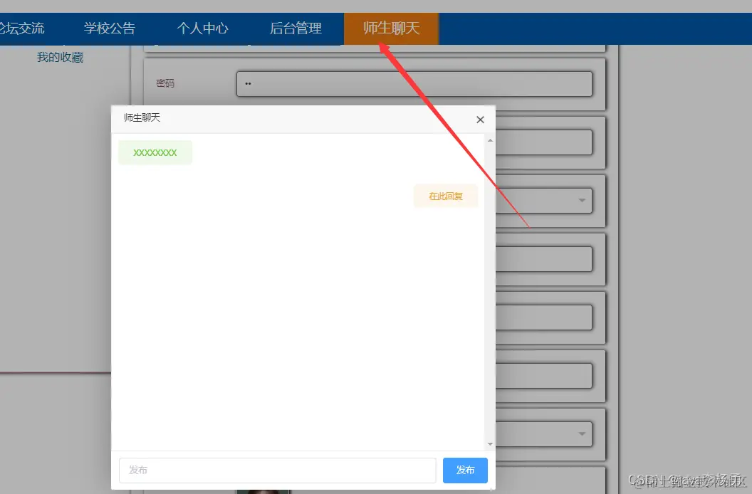This screenshot has height=494, width=752.
Task: Click the chat scrollbar up arrow
Action: [490, 140]
